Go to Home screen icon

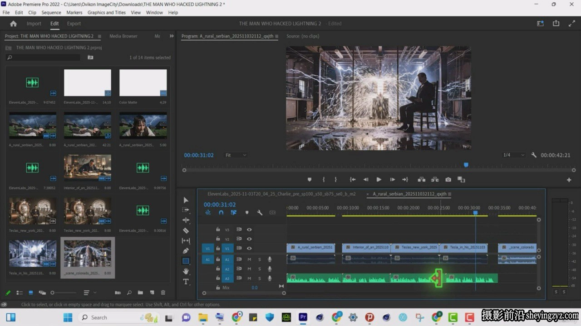13,24
